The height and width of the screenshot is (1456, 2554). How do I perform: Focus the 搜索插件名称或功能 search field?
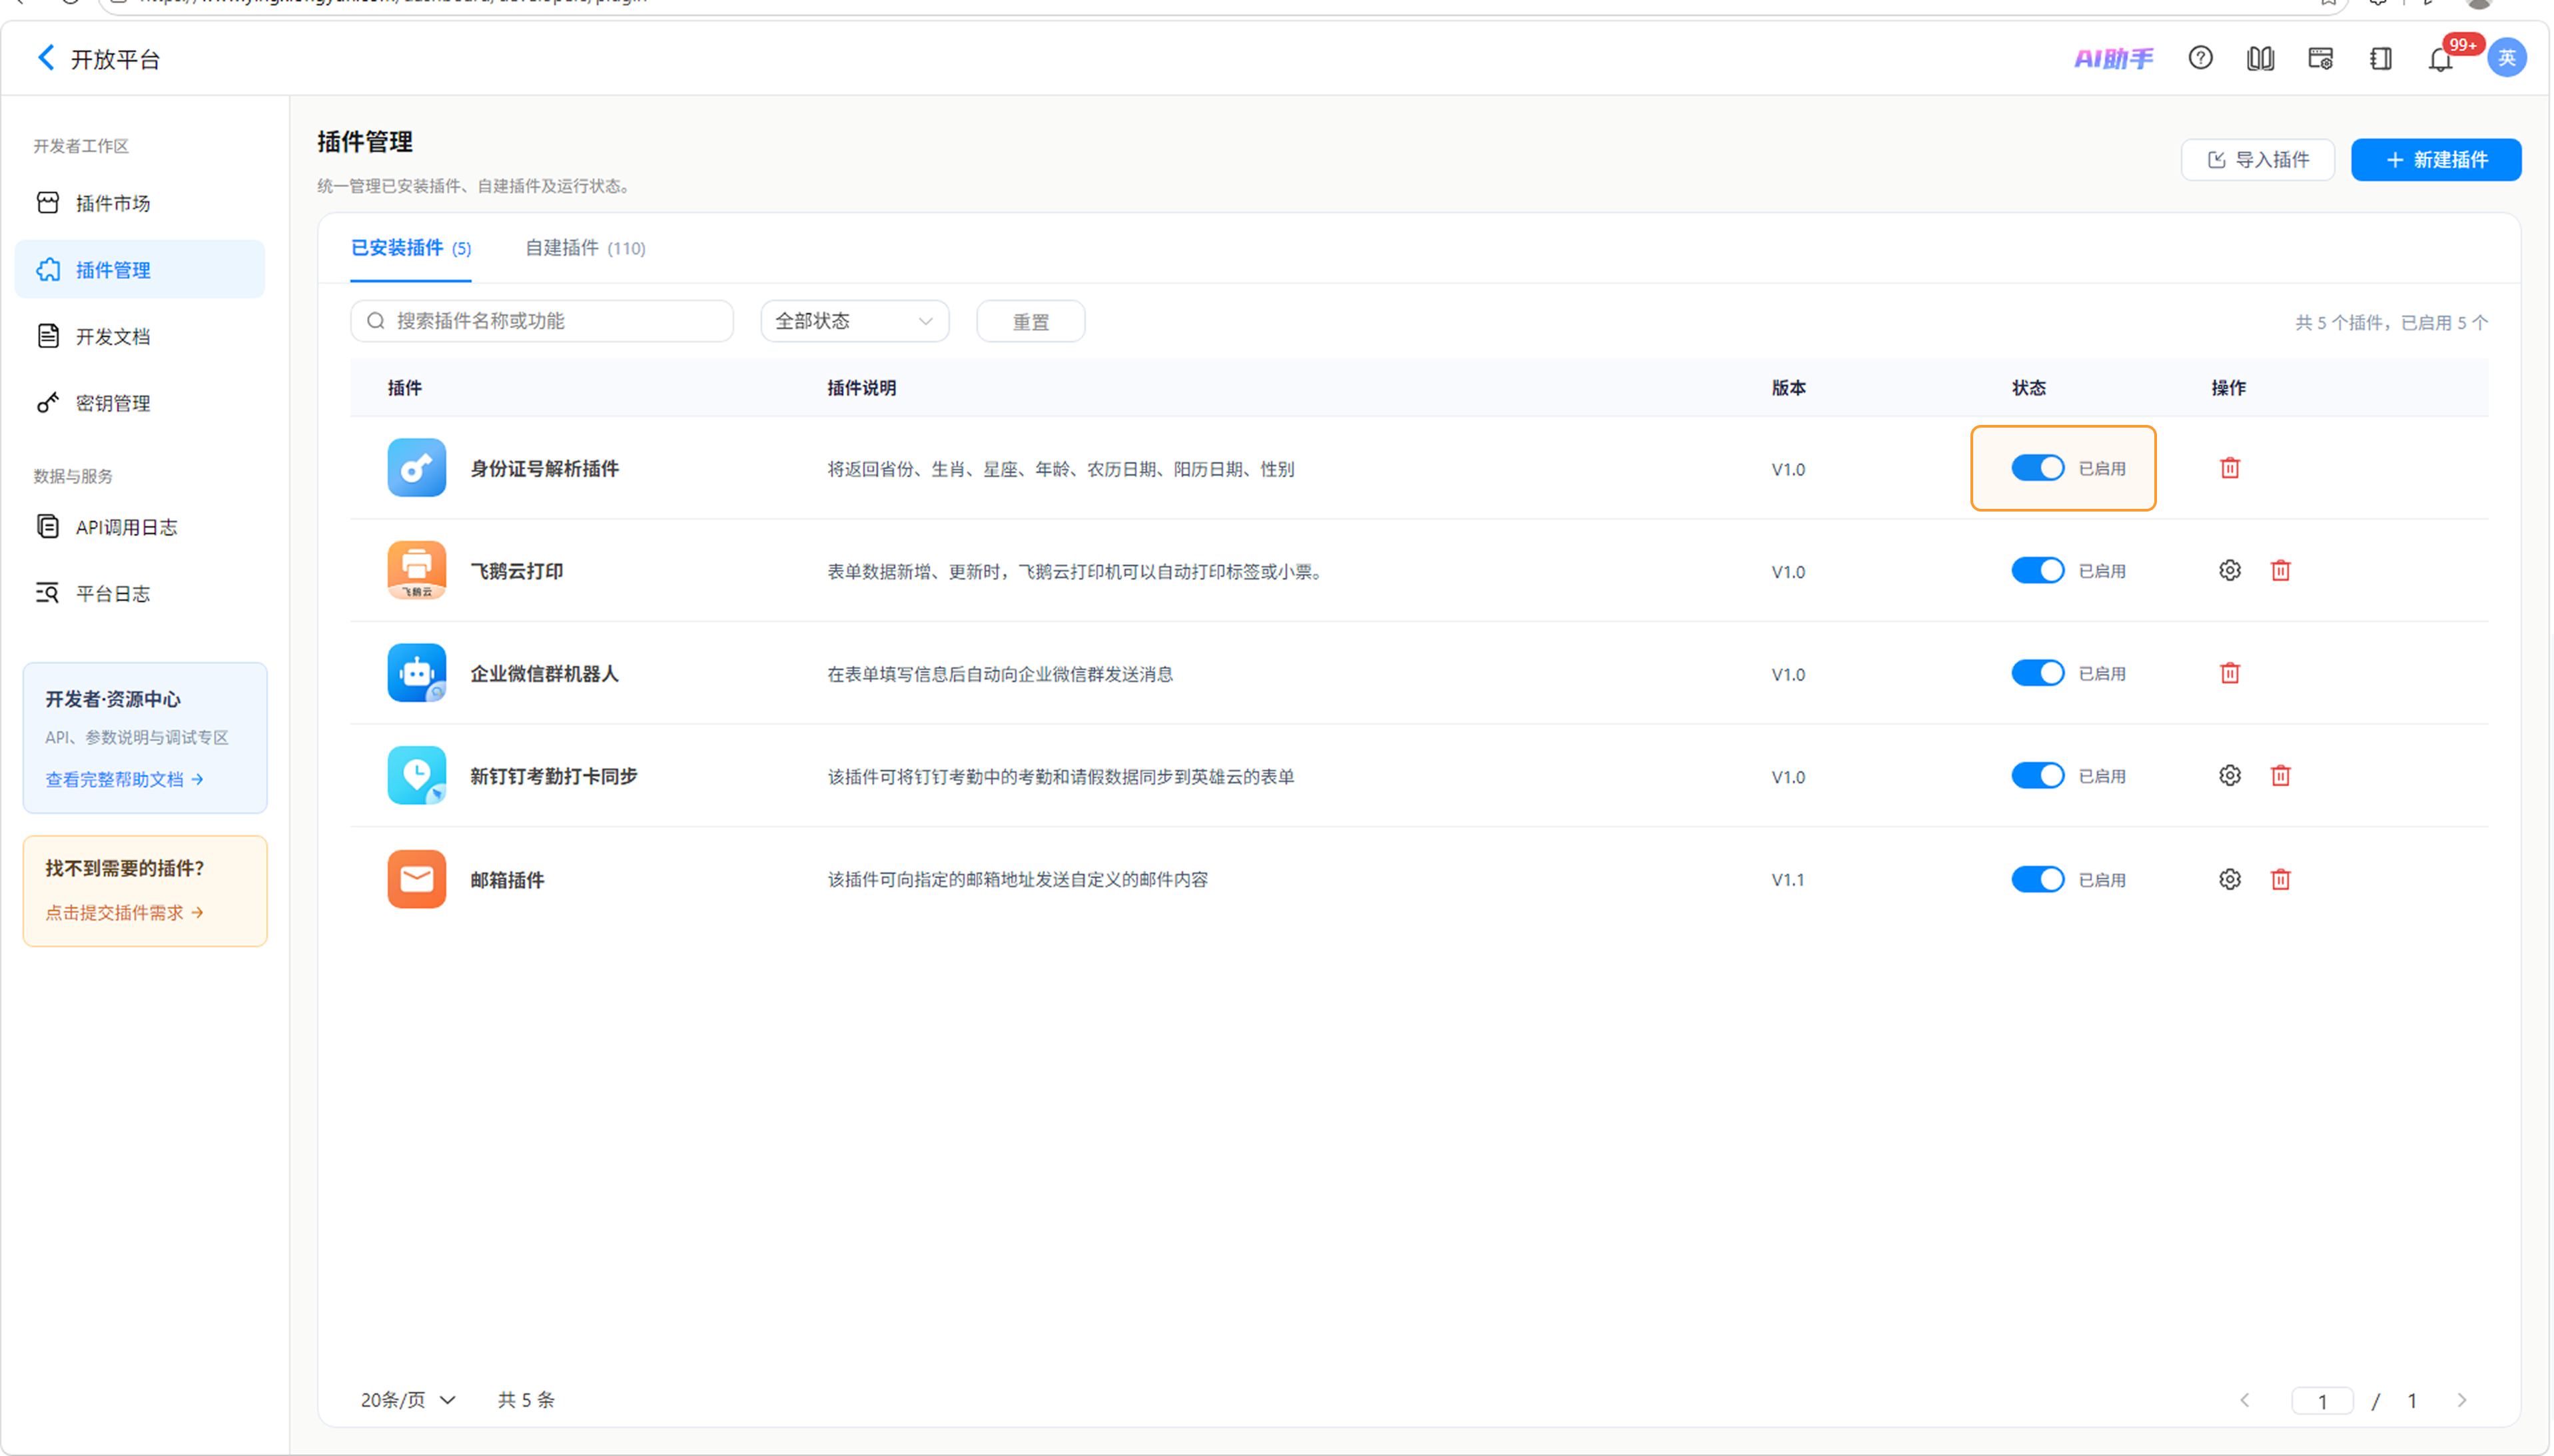click(541, 321)
